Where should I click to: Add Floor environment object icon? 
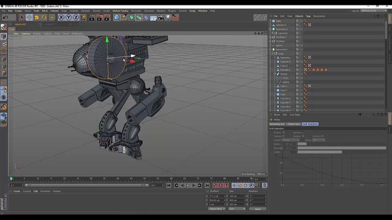pyautogui.click(x=154, y=18)
